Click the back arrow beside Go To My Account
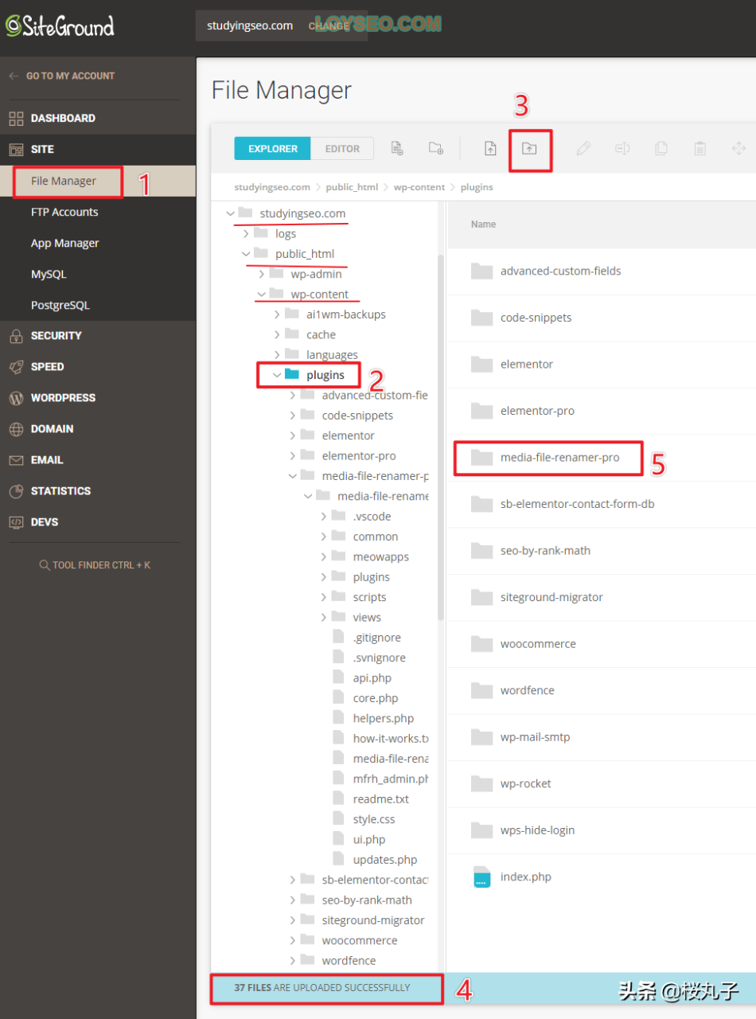This screenshot has width=756, height=1019. click(x=14, y=76)
